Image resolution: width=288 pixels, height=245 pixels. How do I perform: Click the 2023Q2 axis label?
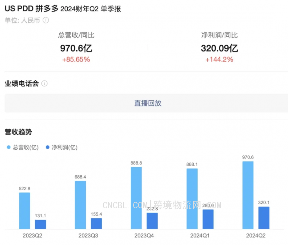pos(32,235)
